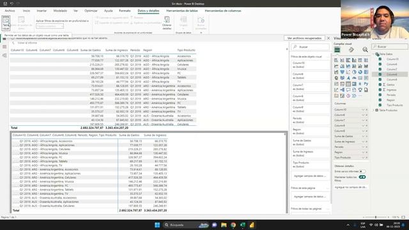This screenshot has height=230, width=409.
Task: Choose the Treemap visualization
Action: click(366, 72)
